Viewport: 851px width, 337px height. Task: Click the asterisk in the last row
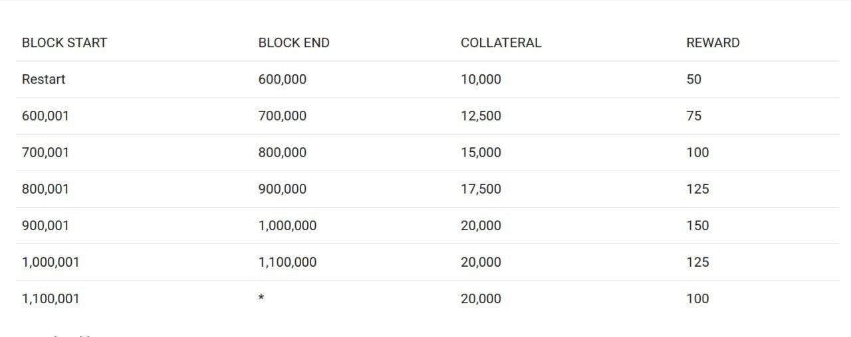[261, 298]
